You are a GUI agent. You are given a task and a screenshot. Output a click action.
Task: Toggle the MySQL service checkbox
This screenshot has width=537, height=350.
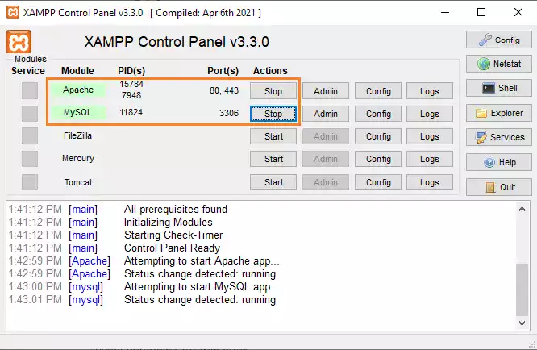30,114
